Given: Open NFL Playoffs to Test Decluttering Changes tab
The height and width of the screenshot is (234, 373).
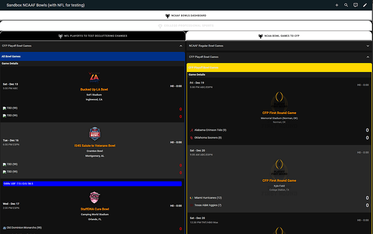Looking at the screenshot, I should point(93,36).
